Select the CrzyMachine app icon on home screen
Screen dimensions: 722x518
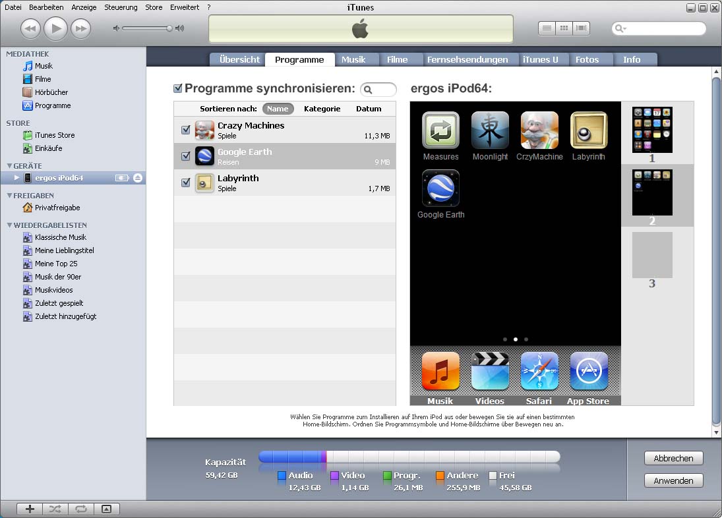[x=539, y=131]
